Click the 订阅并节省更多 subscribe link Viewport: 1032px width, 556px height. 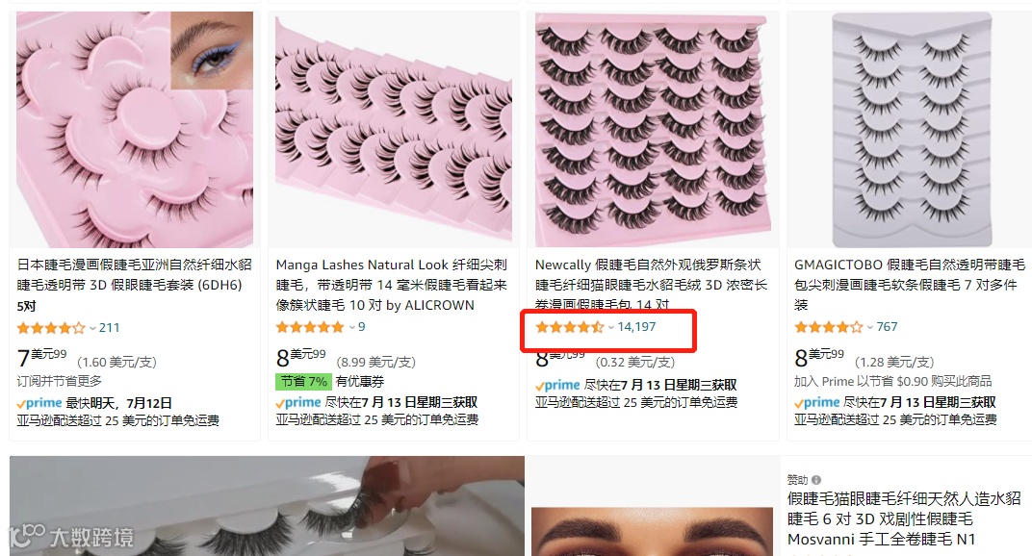[x=60, y=381]
